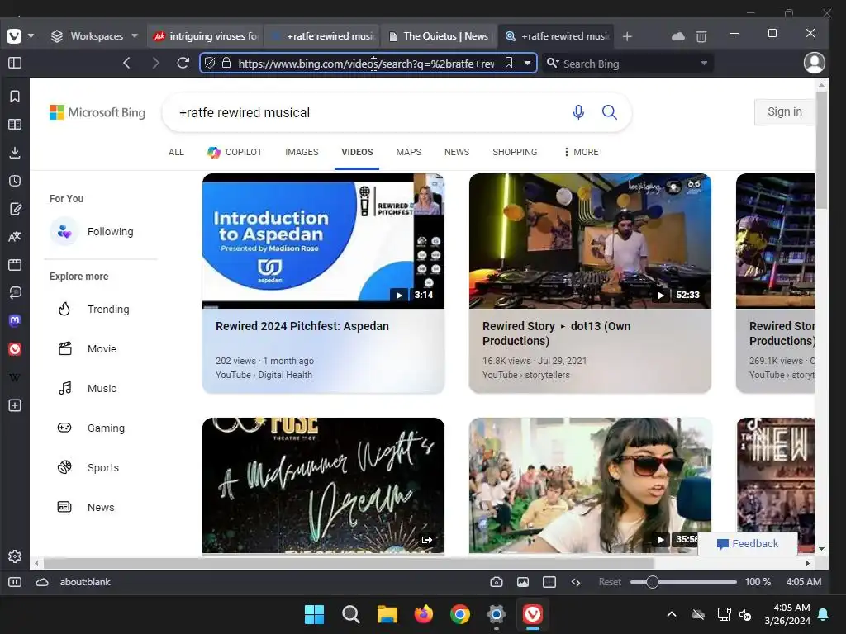The image size is (846, 634).
Task: Expand the Vivaldi menu arrow
Action: point(31,36)
